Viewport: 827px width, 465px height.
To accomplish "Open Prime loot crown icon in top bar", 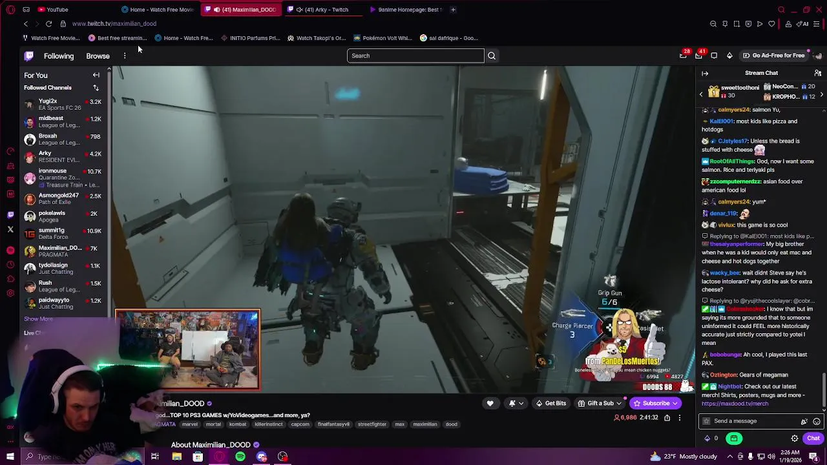I will pyautogui.click(x=683, y=56).
